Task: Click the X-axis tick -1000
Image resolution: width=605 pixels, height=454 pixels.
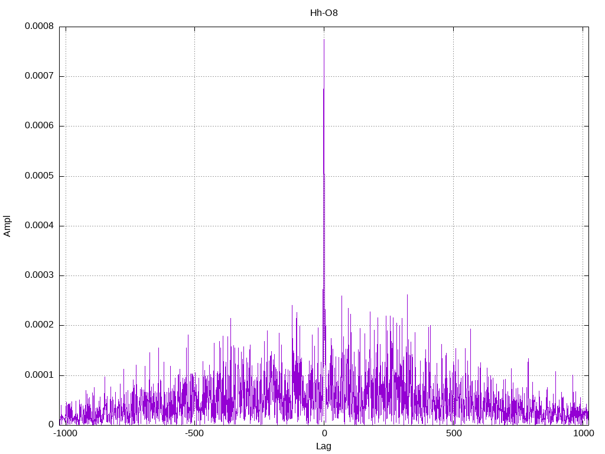Action: pos(65,433)
